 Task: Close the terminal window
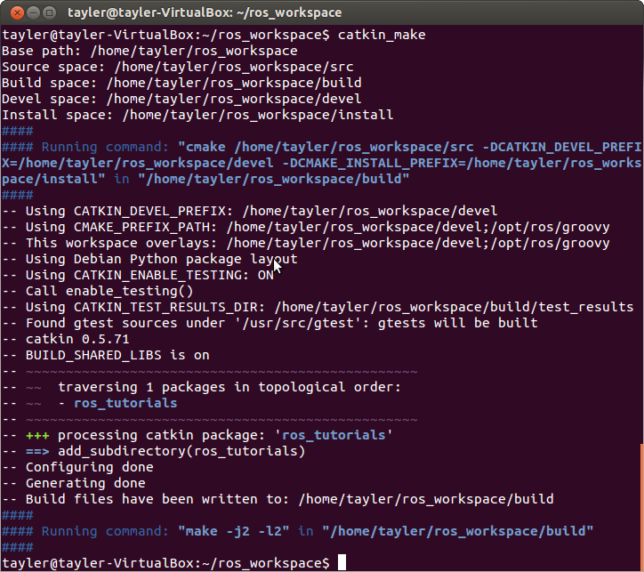point(17,12)
